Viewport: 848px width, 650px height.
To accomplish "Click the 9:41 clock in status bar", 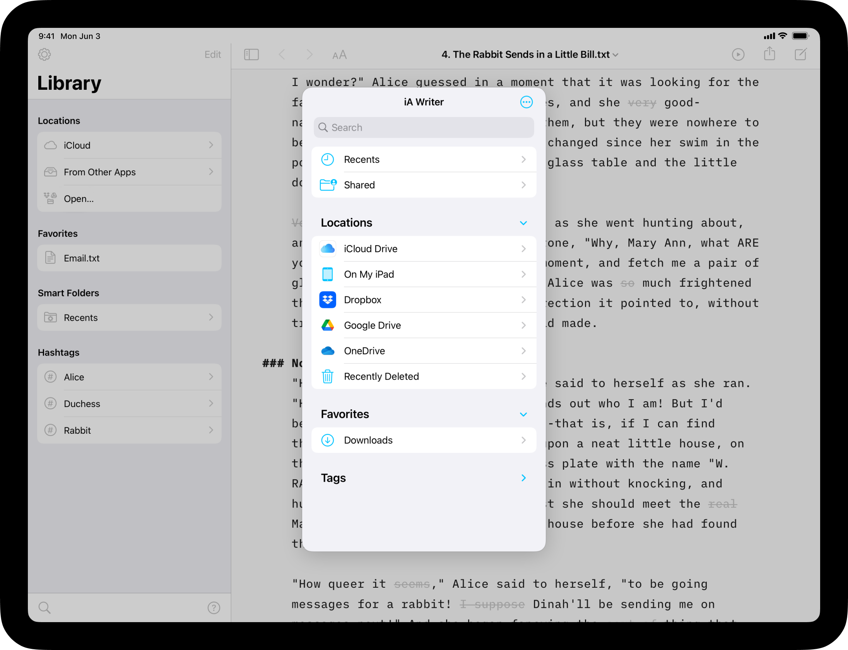I will point(46,36).
